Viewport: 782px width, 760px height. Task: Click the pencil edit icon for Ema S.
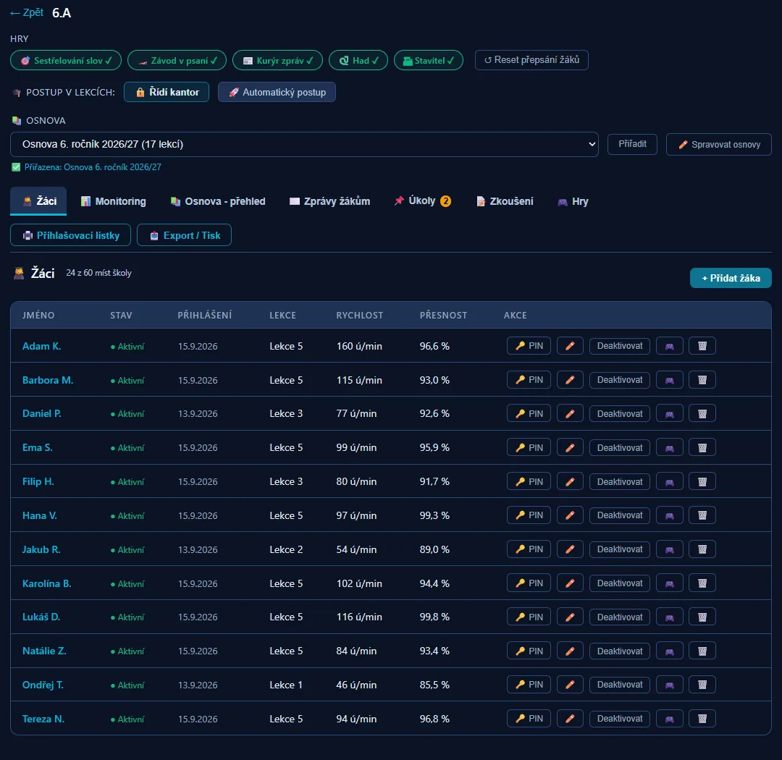[570, 448]
